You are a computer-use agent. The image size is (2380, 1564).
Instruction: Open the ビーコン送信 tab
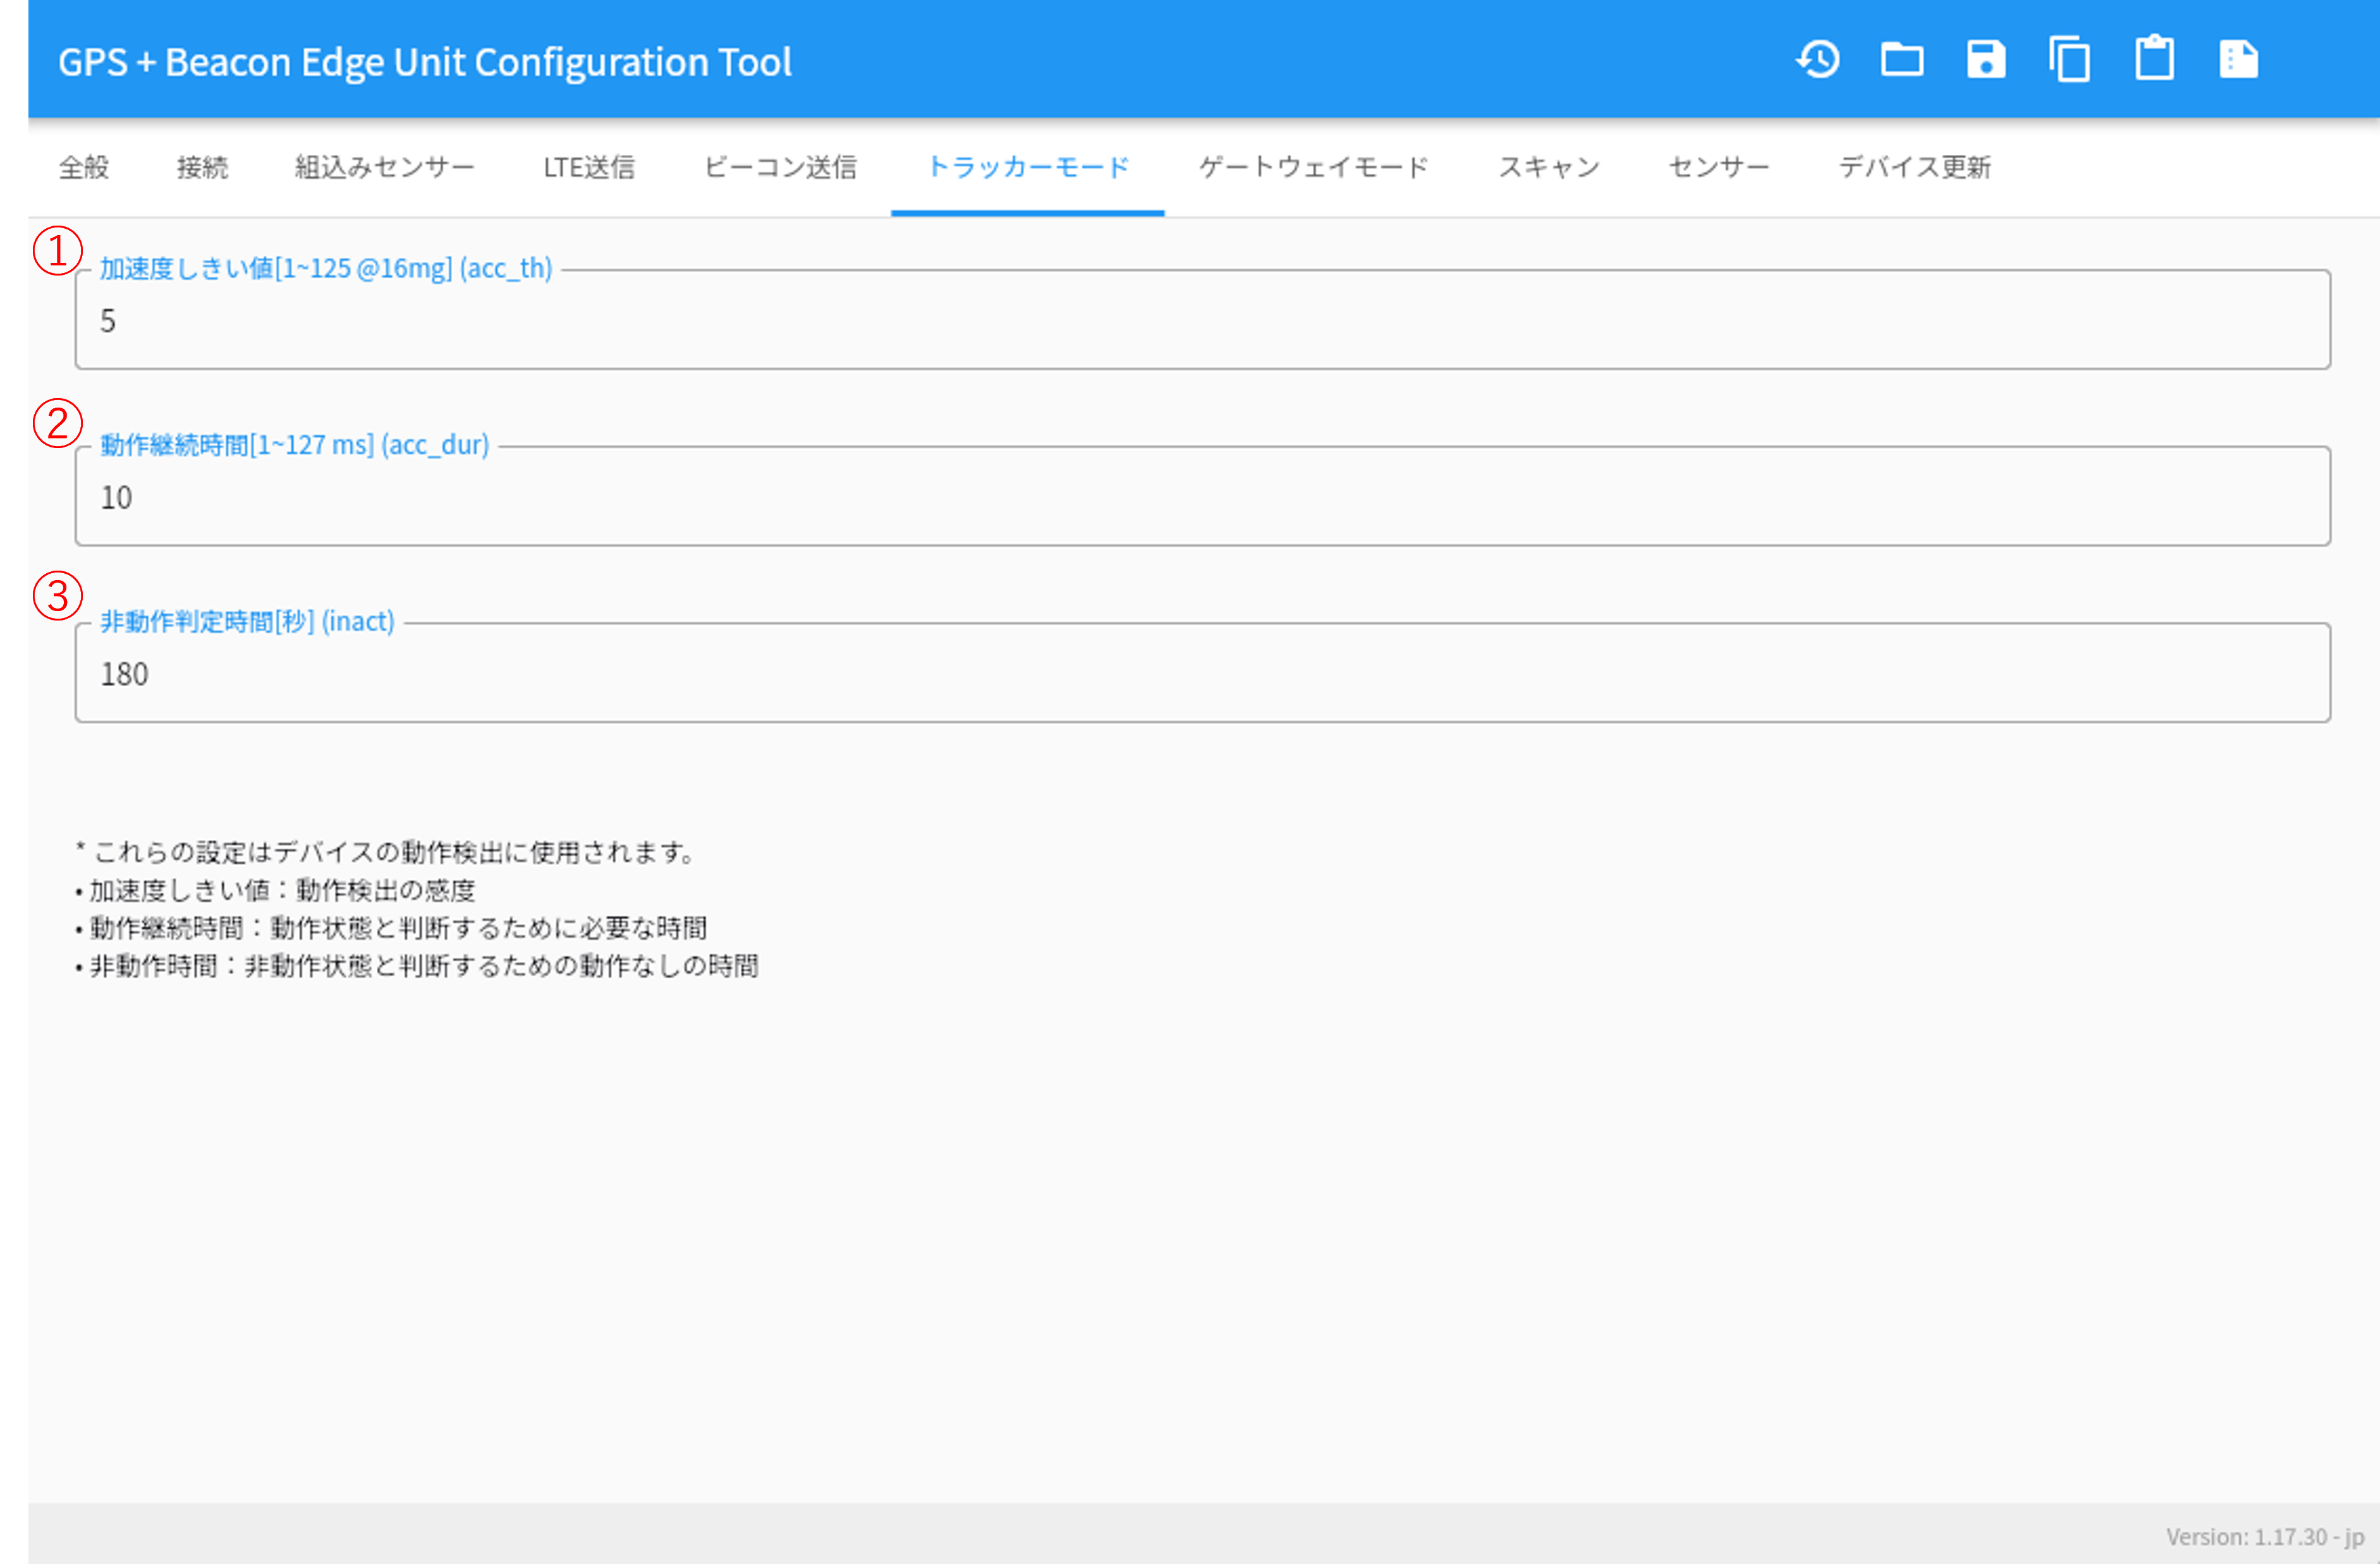click(780, 168)
